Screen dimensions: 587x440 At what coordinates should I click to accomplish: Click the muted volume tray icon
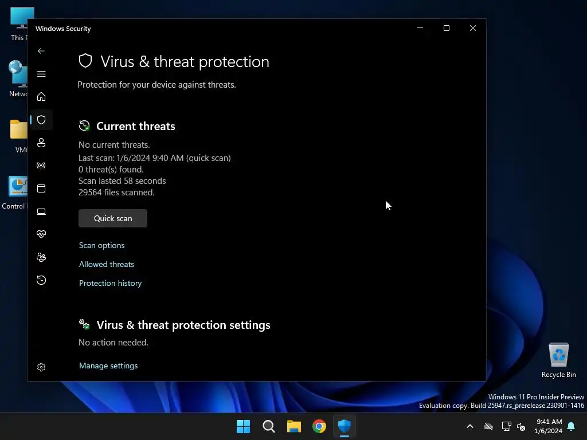tap(521, 426)
